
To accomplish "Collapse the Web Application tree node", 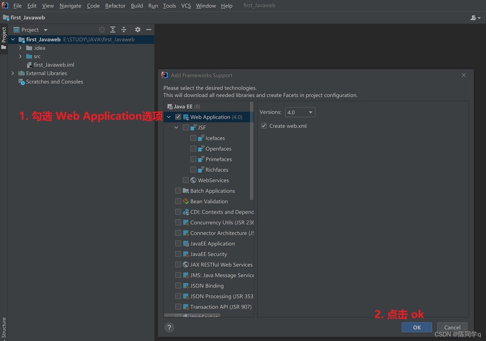I will point(169,117).
